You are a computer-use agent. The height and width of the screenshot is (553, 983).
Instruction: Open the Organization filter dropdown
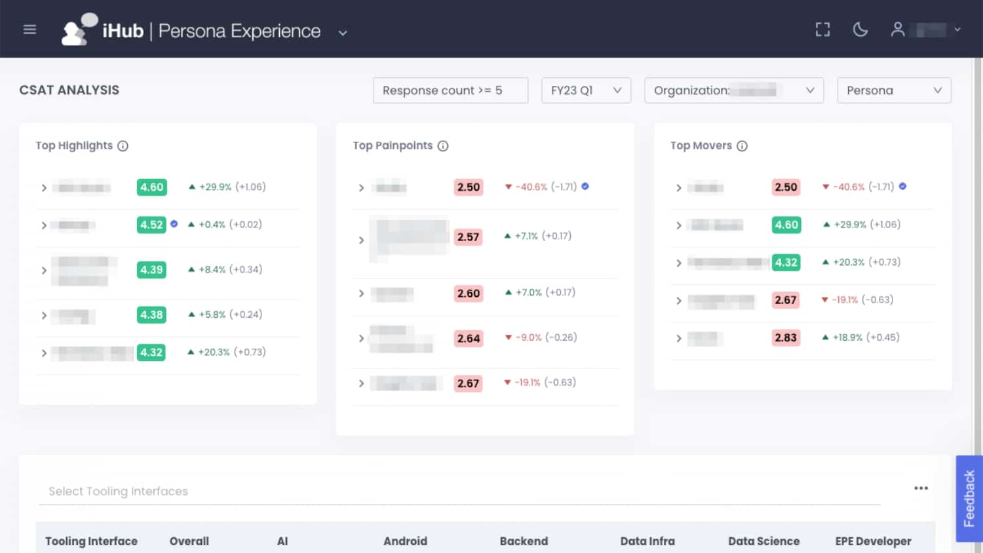(x=734, y=90)
